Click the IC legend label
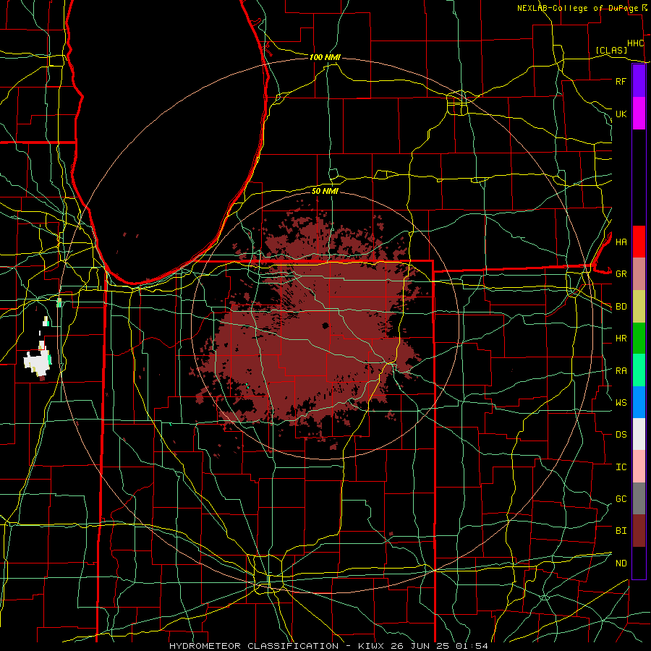The width and height of the screenshot is (651, 651). pos(621,467)
